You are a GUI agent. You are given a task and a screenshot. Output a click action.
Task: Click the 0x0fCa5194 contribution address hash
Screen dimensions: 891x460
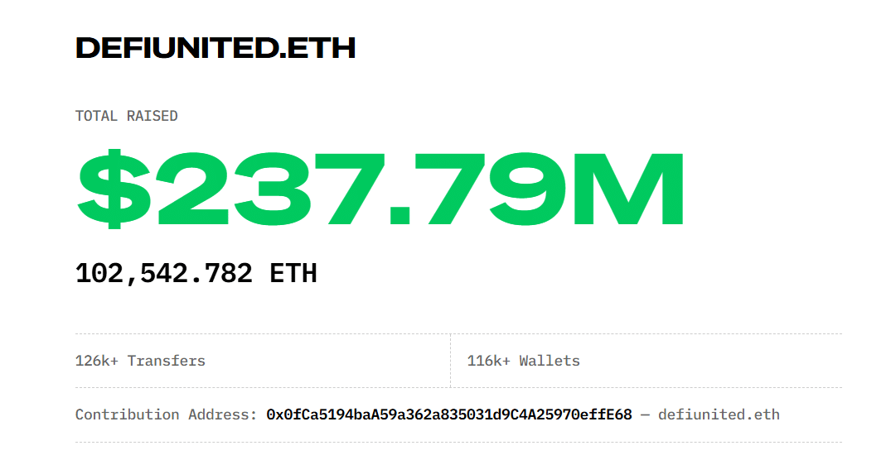(448, 414)
